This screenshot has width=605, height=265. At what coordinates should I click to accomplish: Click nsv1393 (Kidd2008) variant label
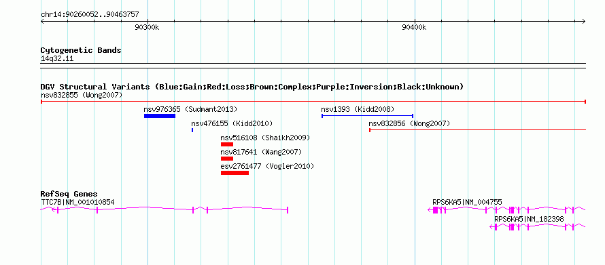pos(358,109)
